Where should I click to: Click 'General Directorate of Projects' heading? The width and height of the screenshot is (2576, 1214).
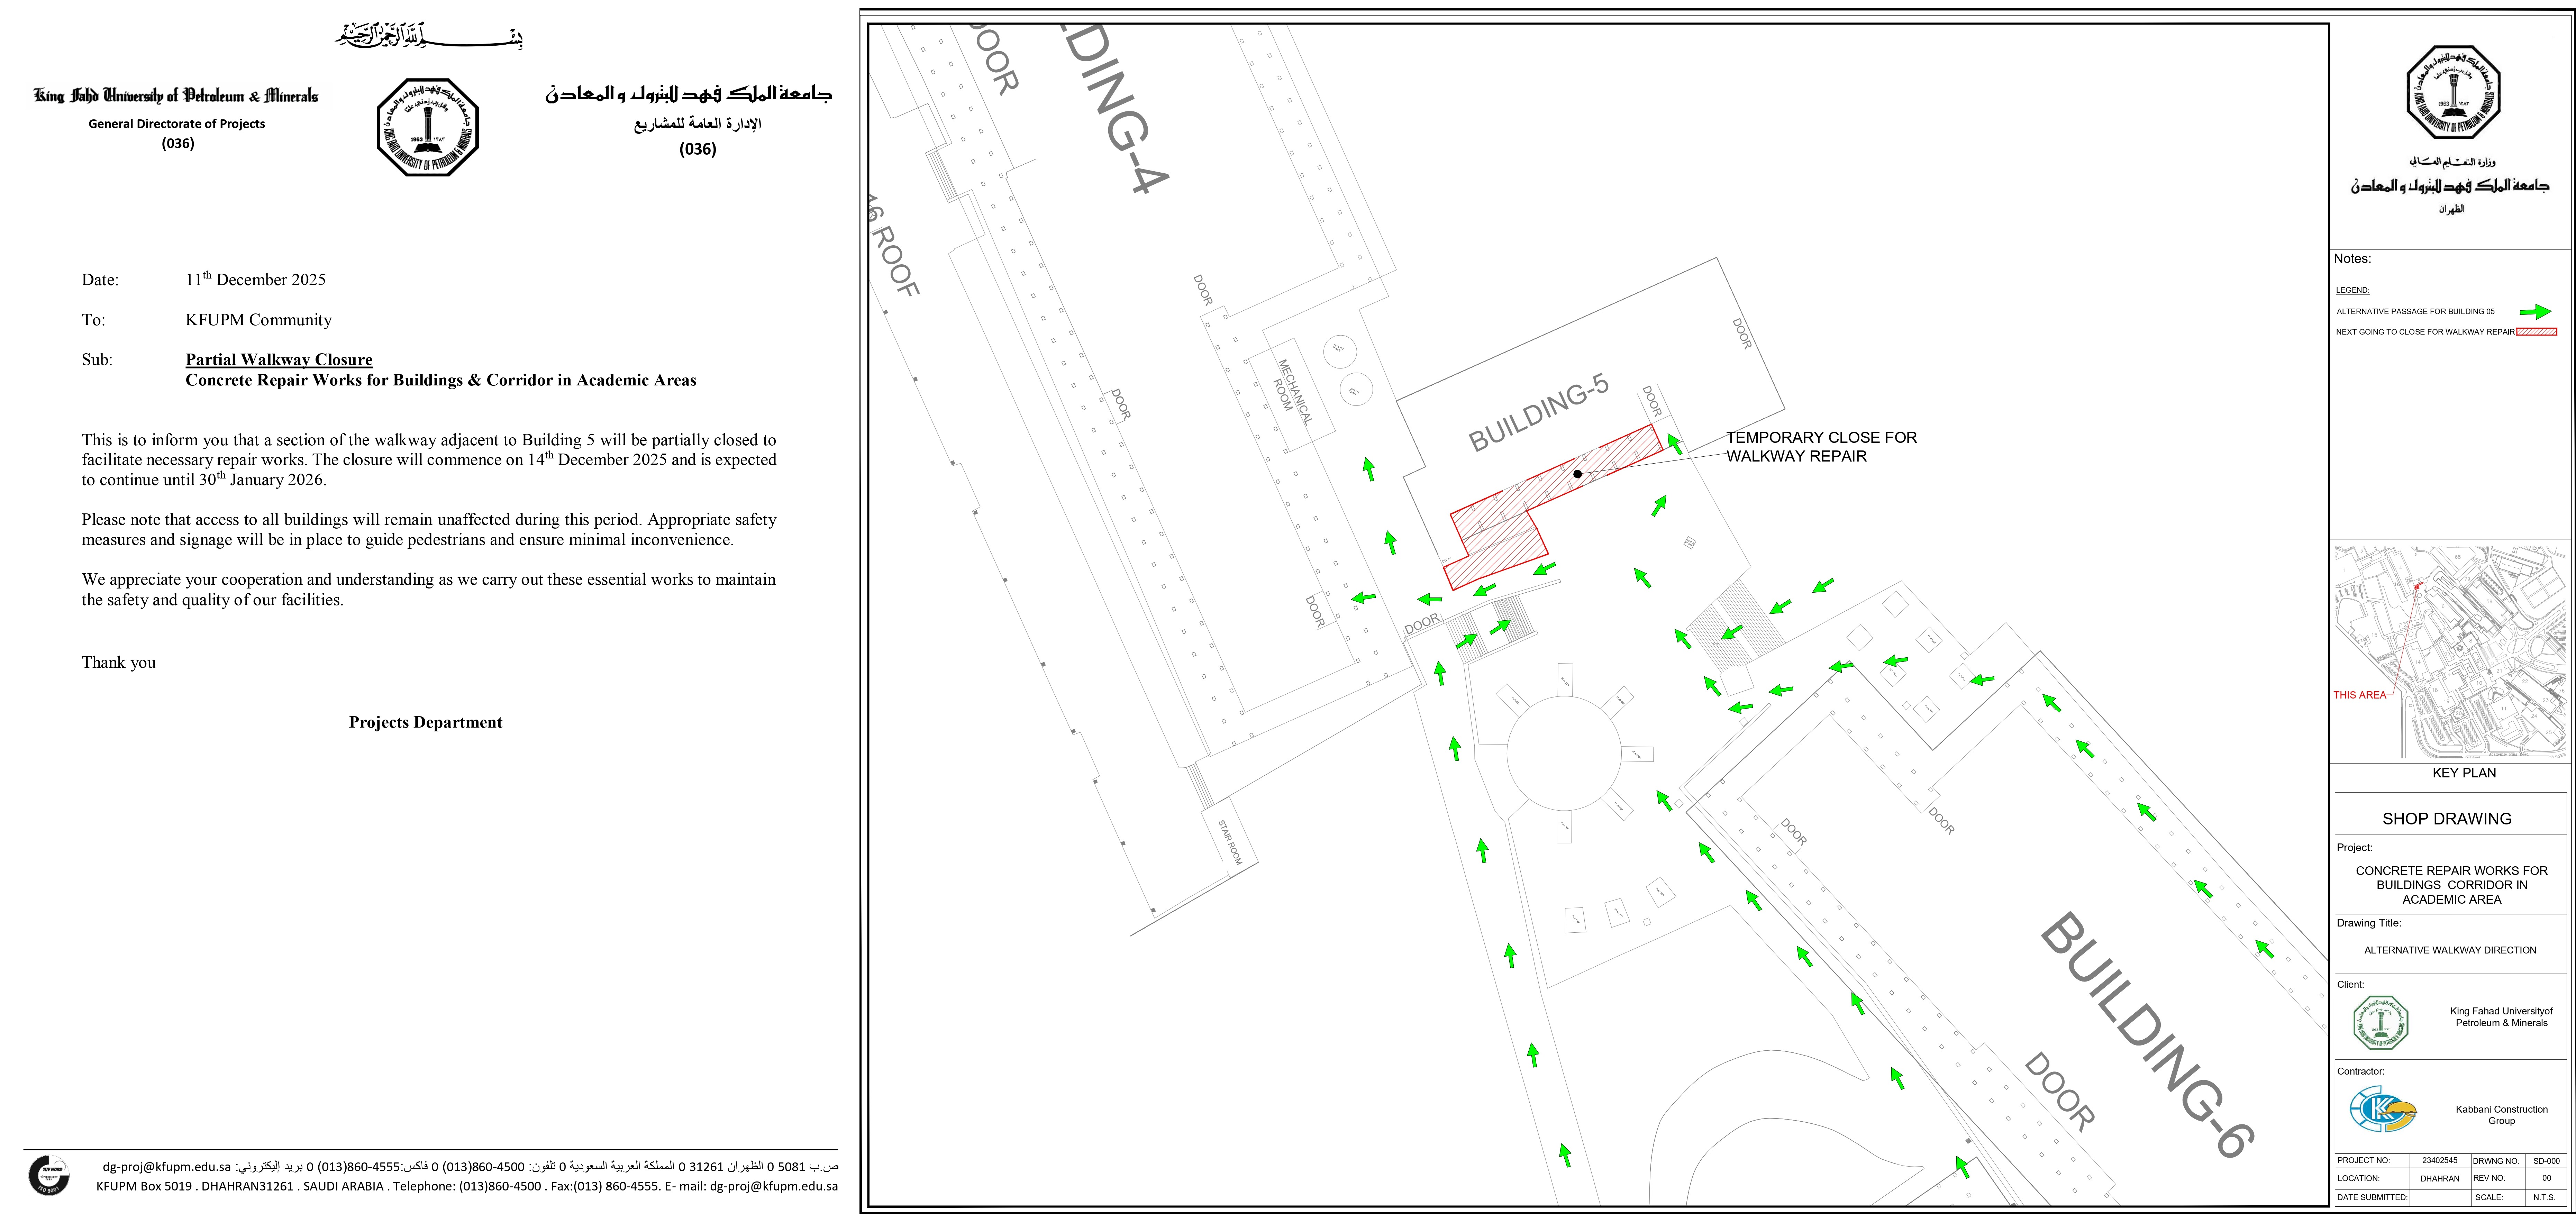click(x=177, y=124)
